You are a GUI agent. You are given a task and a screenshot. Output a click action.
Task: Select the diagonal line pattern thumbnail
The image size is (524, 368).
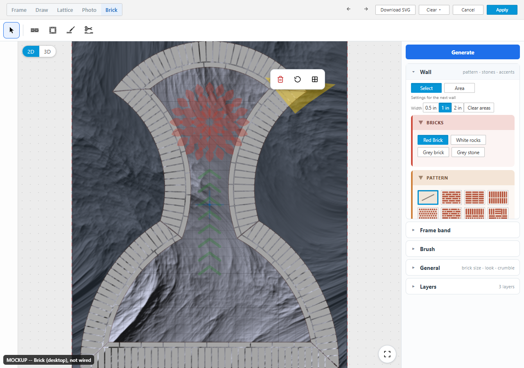coord(428,197)
